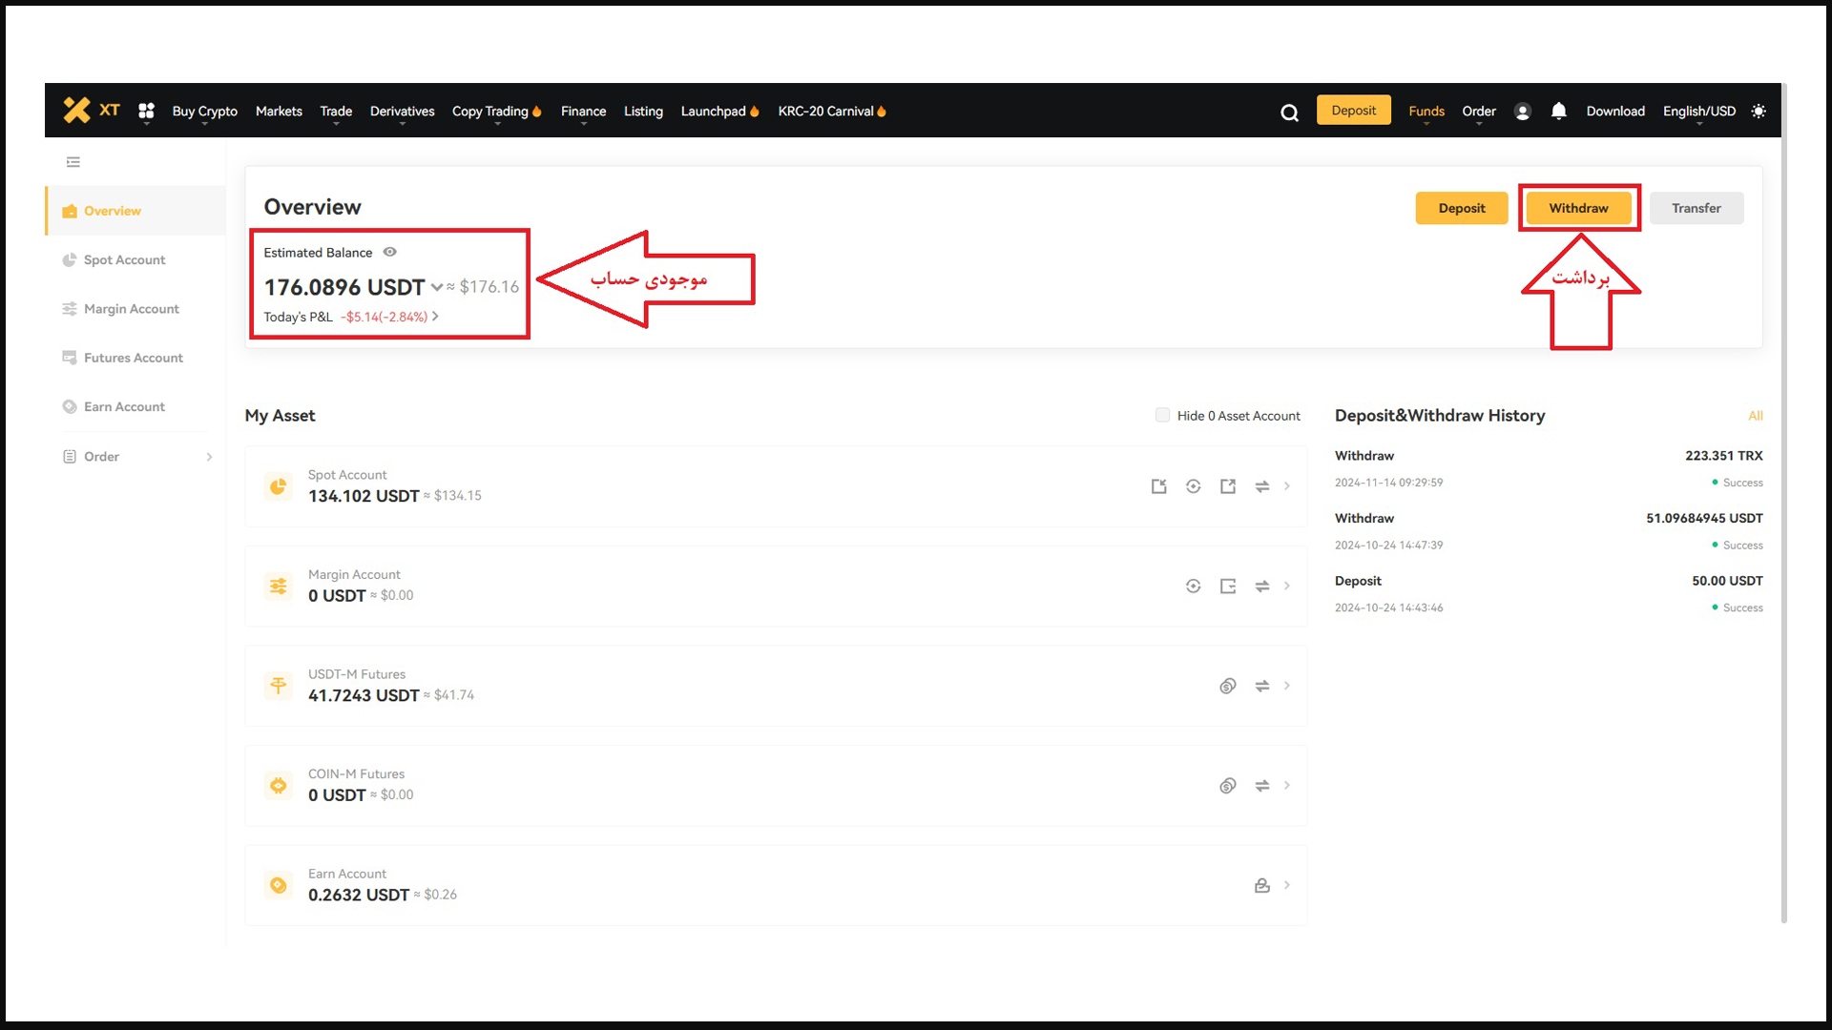This screenshot has width=1832, height=1030.
Task: Select Margin Account in the sidebar
Action: pos(135,309)
